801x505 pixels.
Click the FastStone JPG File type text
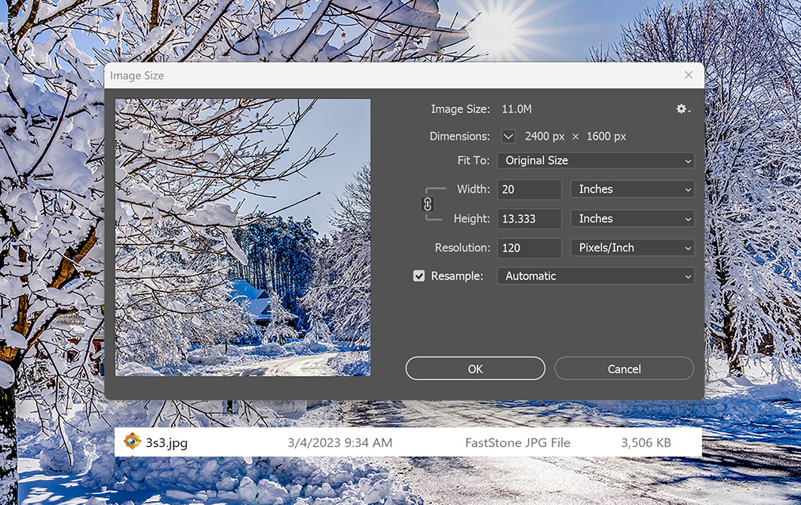point(517,442)
